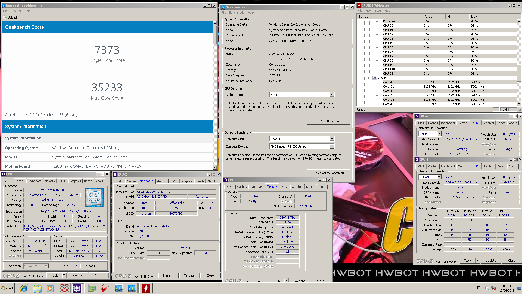522x294 pixels.
Task: Activate the purple CPU-Z chip taskbar icon
Action: point(77,288)
